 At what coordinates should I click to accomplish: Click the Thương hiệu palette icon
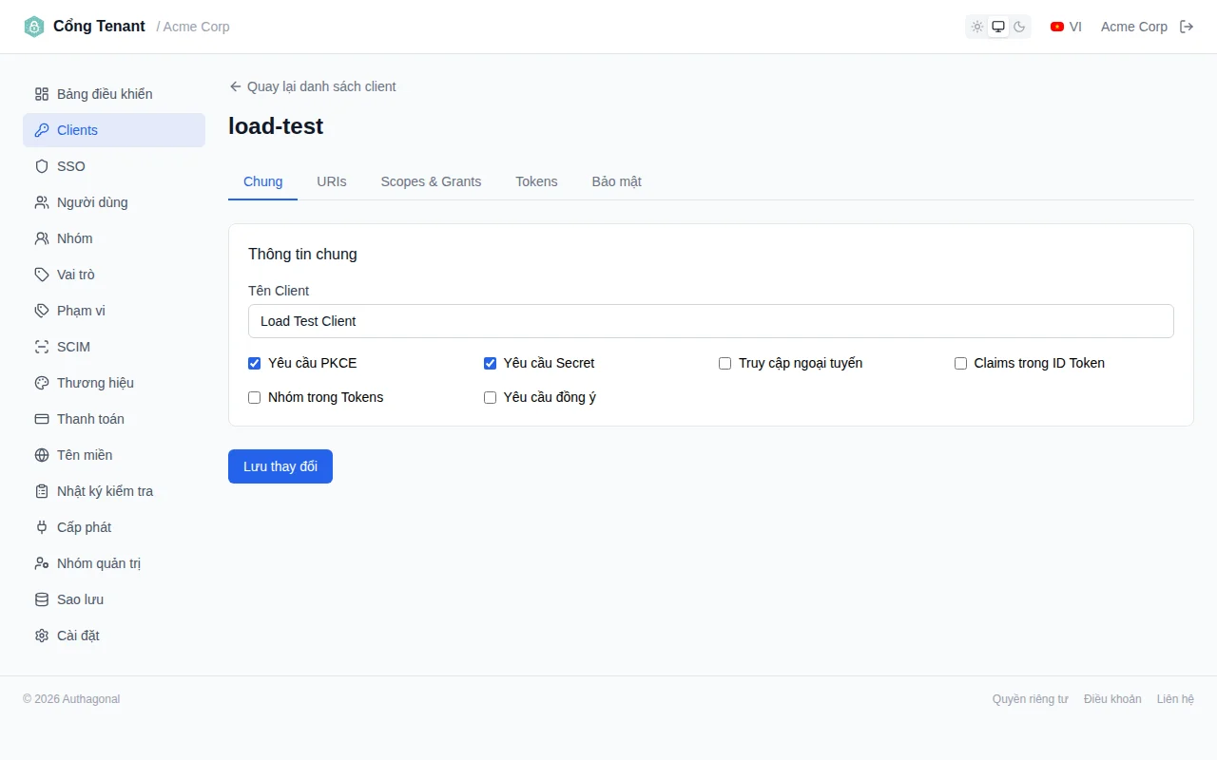click(x=42, y=383)
